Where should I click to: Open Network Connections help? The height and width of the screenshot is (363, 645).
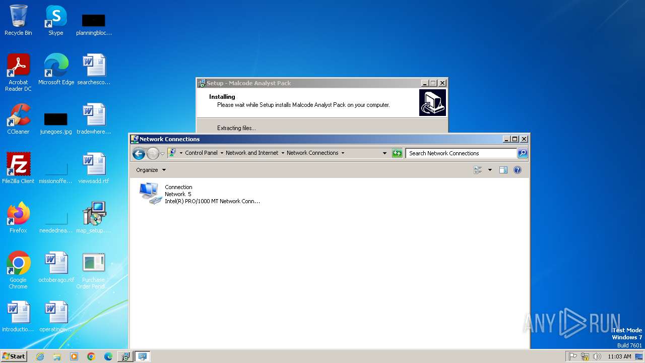(x=517, y=170)
